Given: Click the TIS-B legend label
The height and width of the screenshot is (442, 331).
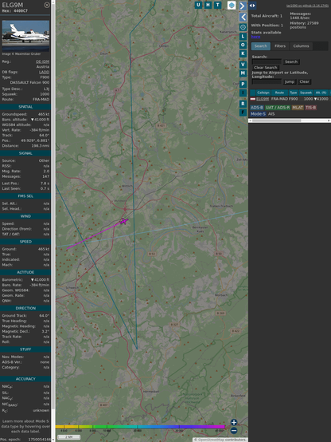Looking at the screenshot, I should [311, 108].
